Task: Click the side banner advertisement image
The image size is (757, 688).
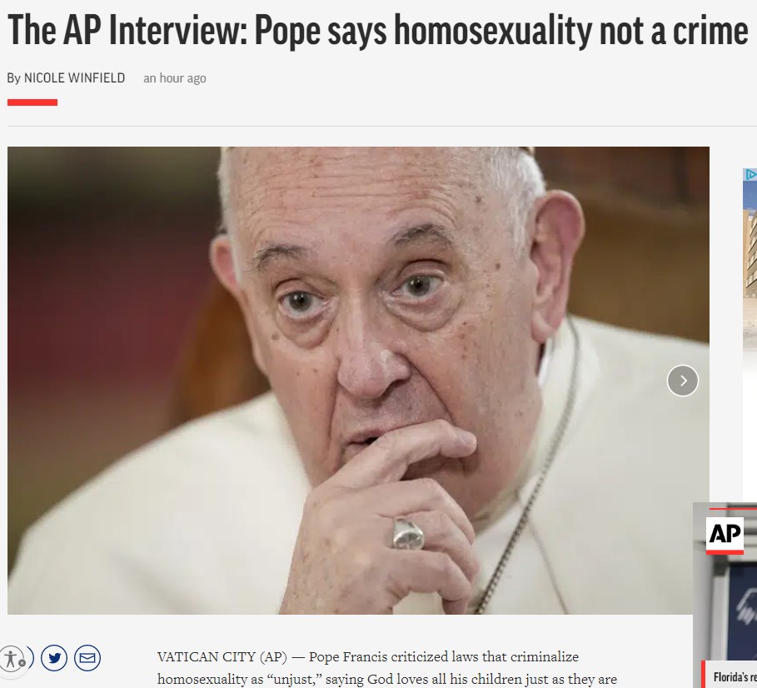Action: coord(750,258)
